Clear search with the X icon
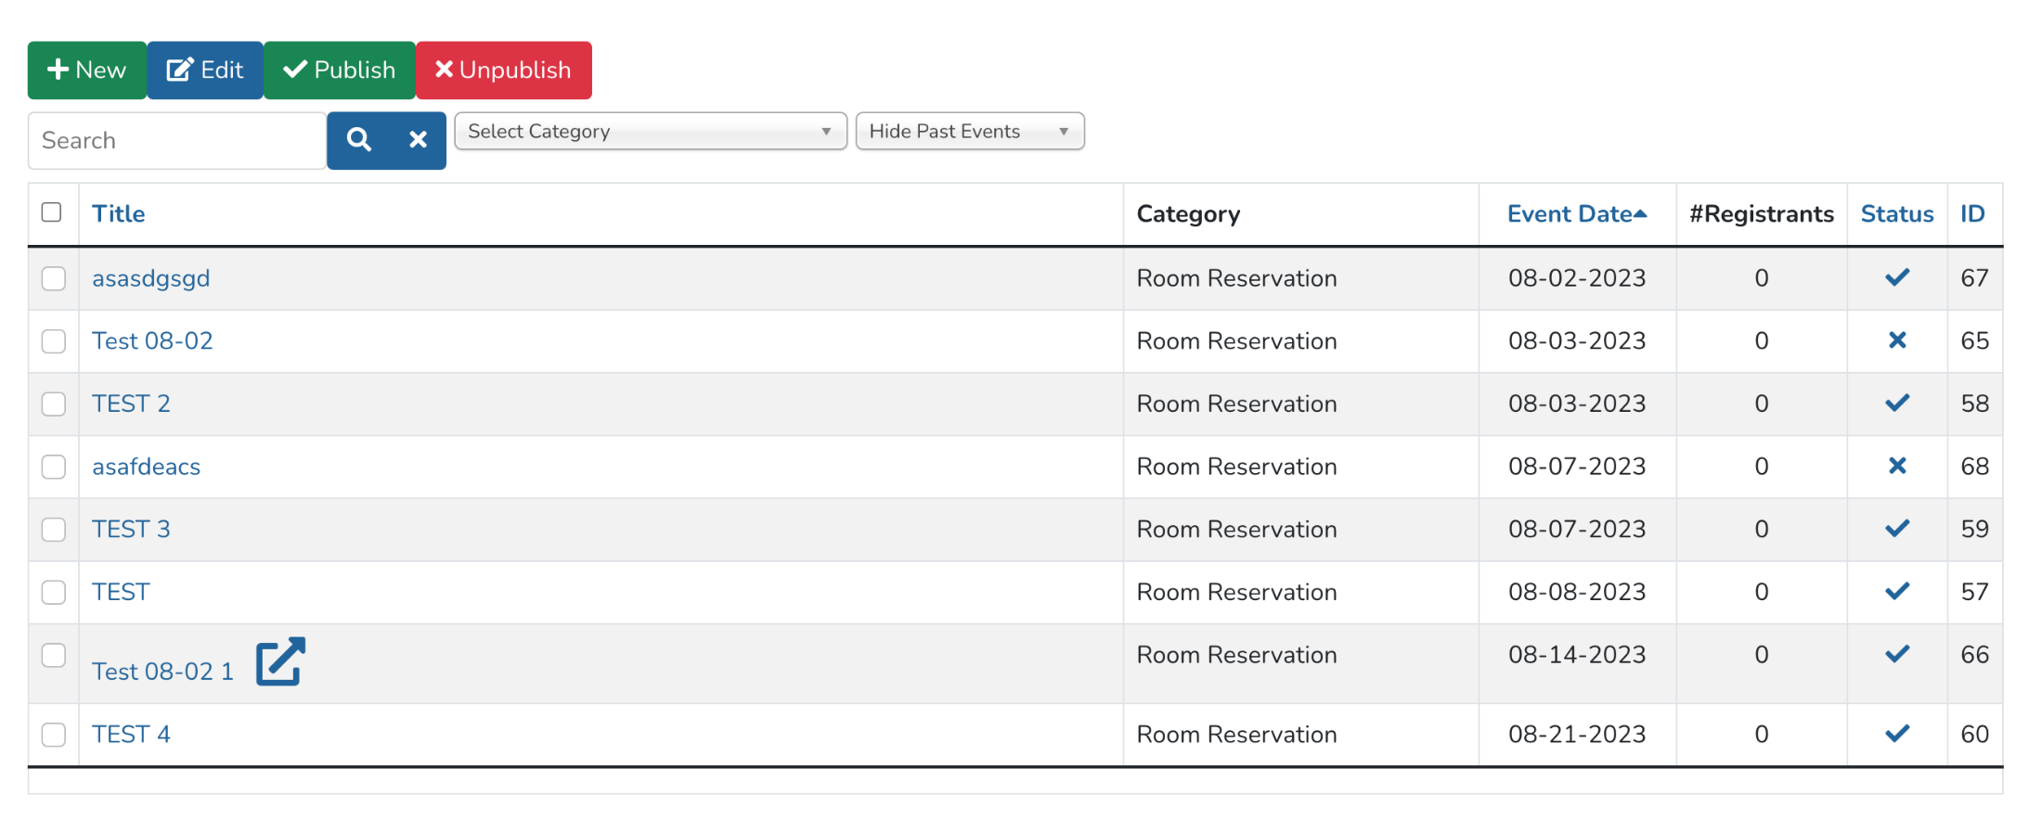The height and width of the screenshot is (820, 2042). click(418, 140)
